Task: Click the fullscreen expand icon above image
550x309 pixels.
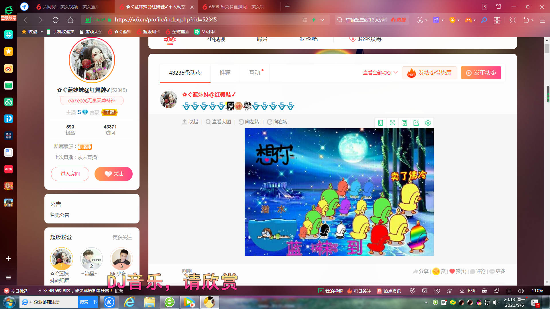Action: click(x=392, y=123)
